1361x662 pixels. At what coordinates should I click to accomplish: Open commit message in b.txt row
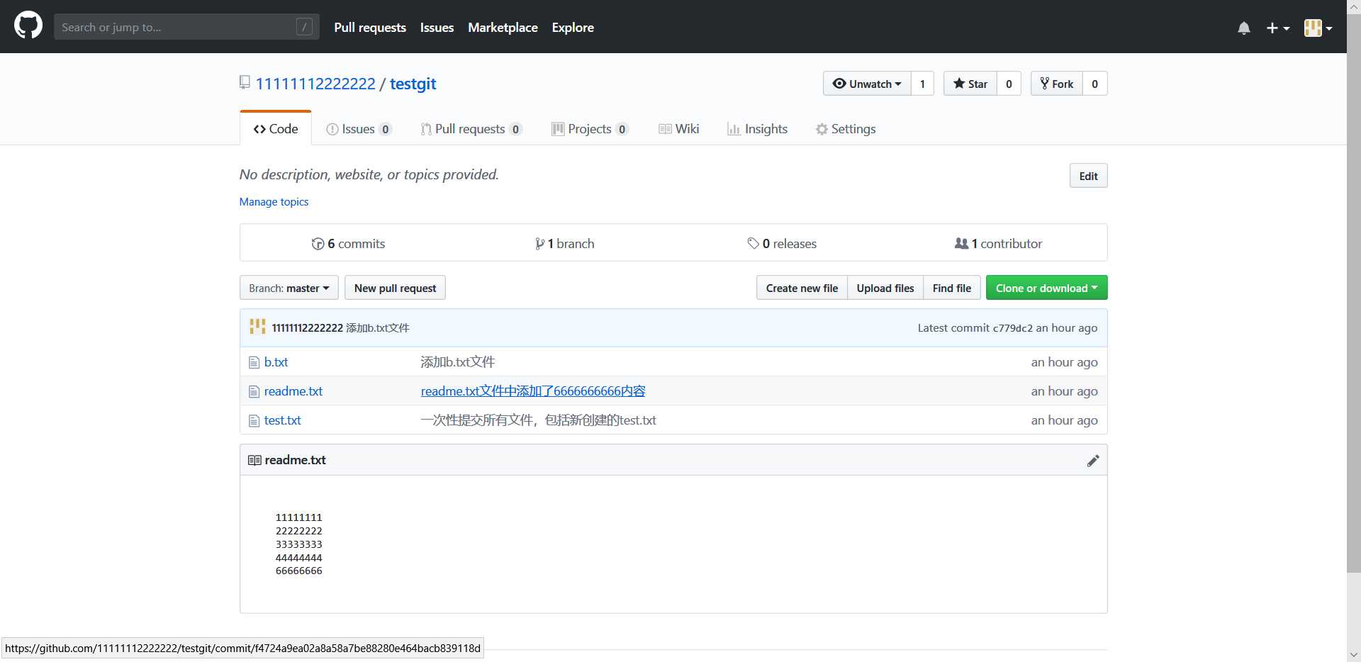(457, 362)
